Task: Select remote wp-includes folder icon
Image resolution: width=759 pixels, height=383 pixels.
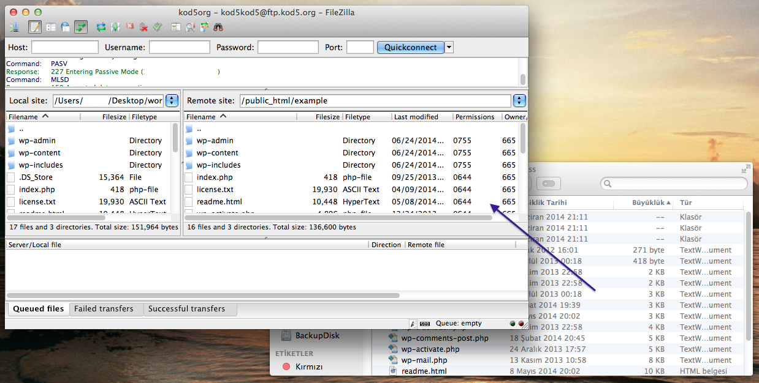Action: coord(189,165)
